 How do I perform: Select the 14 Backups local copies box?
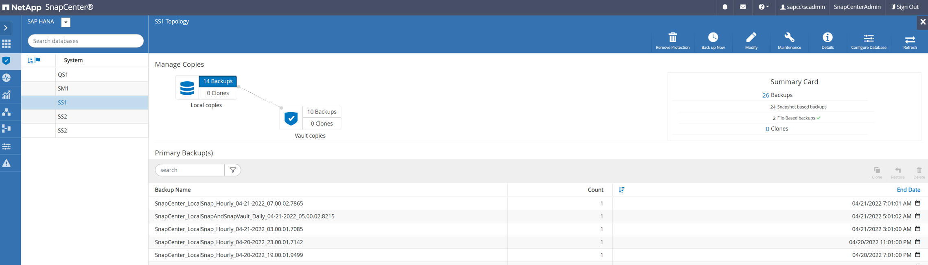(x=218, y=81)
